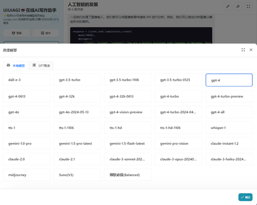The image size is (257, 205).
Task: Select the claude-2.1 model
Action: point(77,159)
